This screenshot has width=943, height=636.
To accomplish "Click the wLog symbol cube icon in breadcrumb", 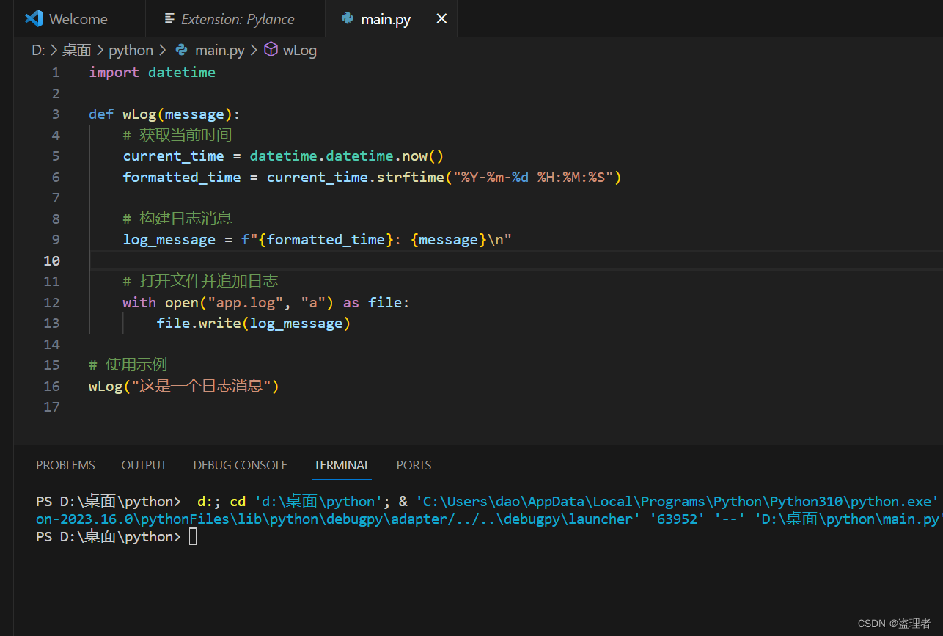I will pos(271,50).
